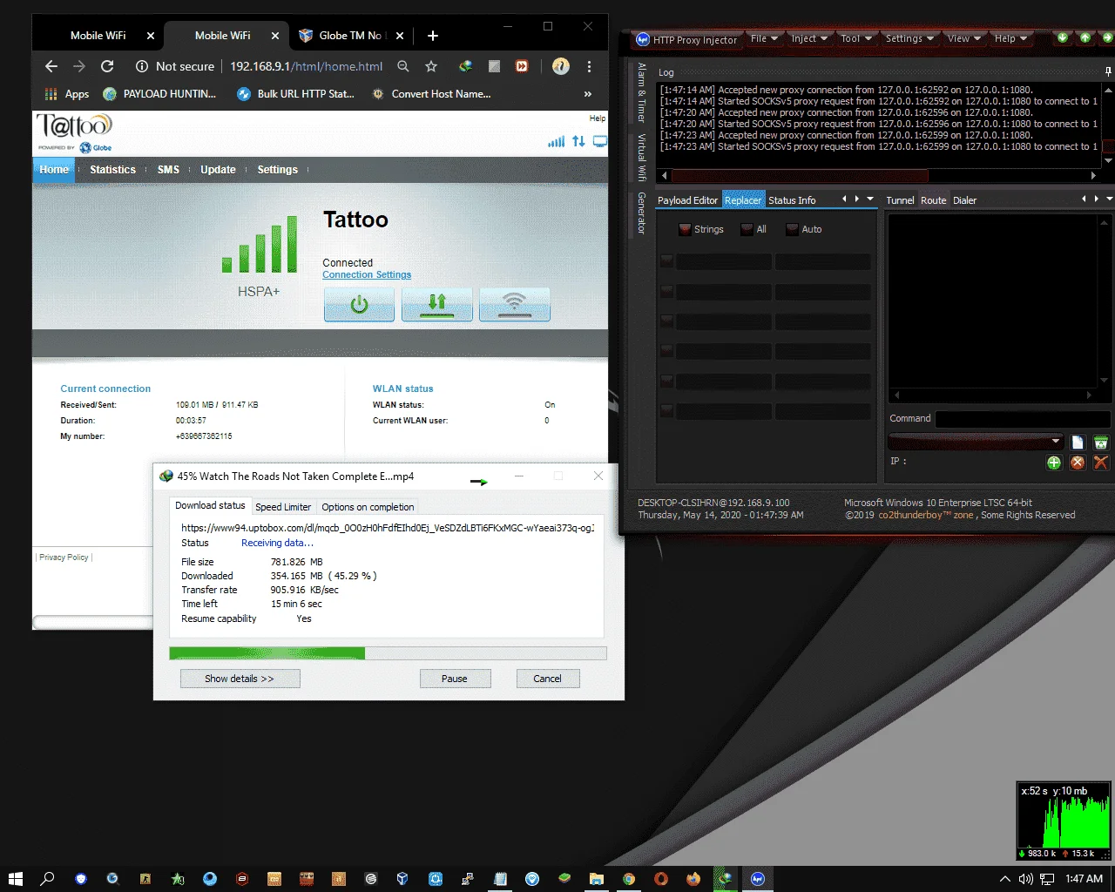Reload the Chrome page
Screen dimensions: 1115x892
[x=107, y=66]
